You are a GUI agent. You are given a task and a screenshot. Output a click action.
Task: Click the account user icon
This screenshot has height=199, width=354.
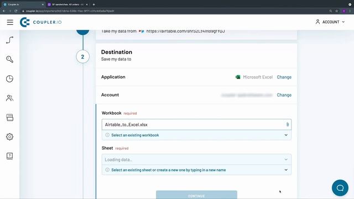(317, 22)
